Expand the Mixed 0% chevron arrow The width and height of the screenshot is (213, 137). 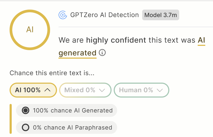[102, 90]
